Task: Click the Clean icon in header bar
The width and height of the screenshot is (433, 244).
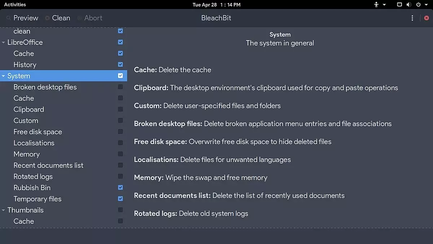Action: click(x=47, y=18)
